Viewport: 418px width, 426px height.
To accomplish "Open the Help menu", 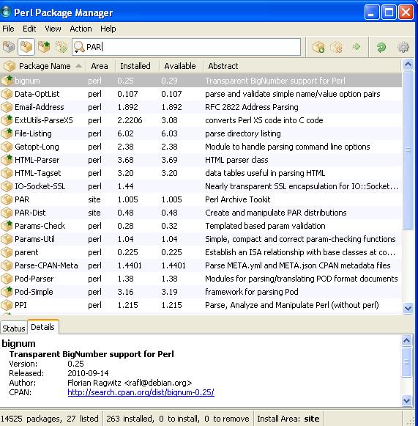I will point(108,29).
